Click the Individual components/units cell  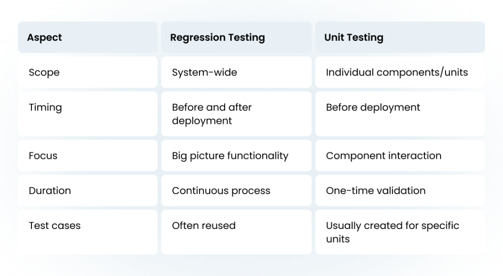click(400, 73)
